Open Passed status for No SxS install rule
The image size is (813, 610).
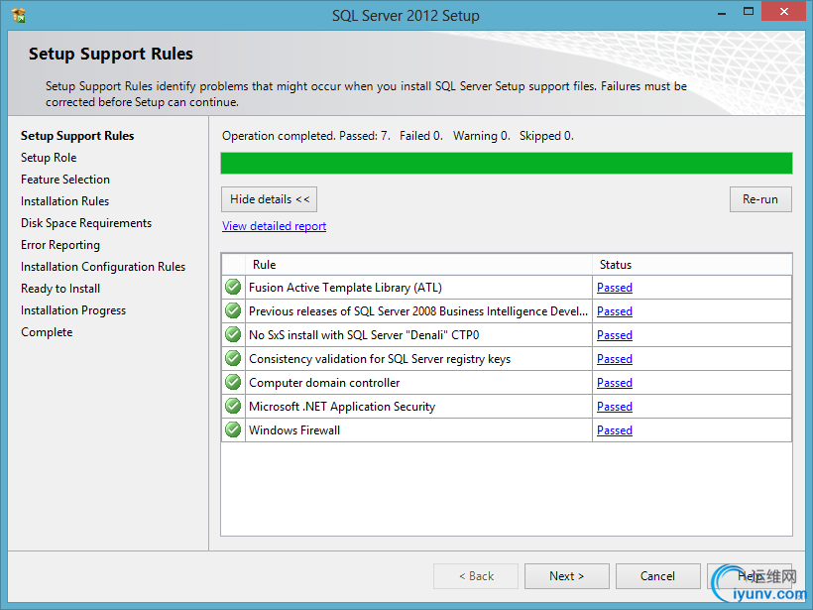click(x=615, y=335)
